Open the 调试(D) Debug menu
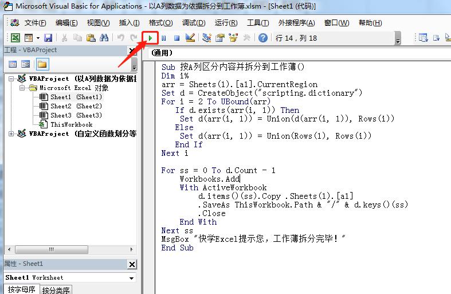 [193, 23]
